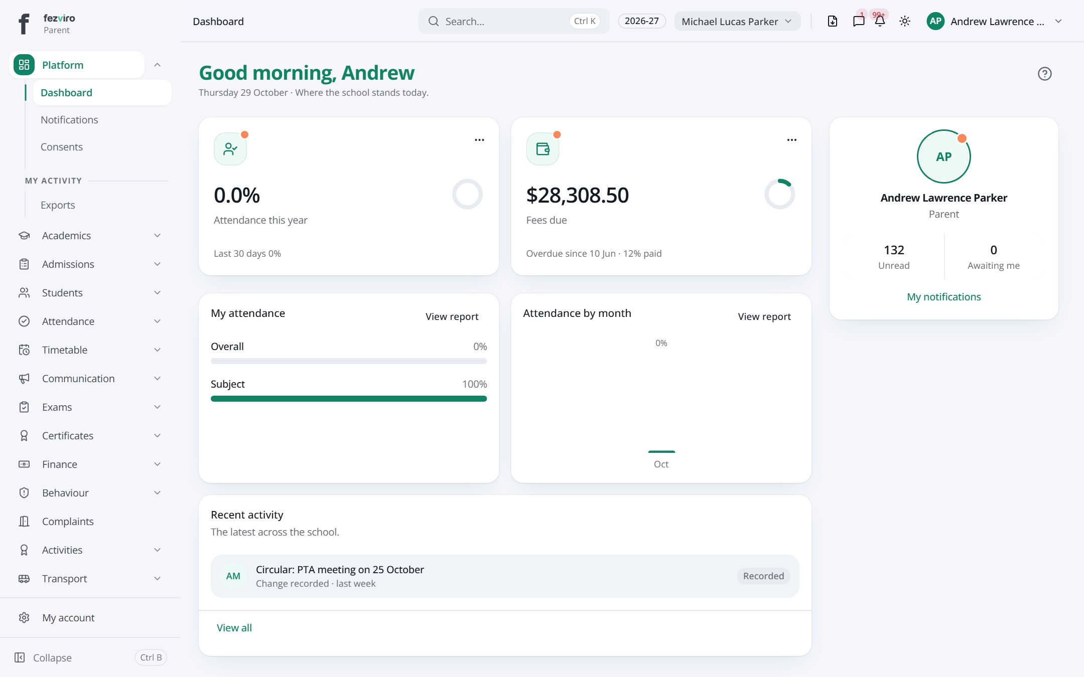The width and height of the screenshot is (1084, 677).
Task: Click the My account gear icon
Action: coord(24,618)
